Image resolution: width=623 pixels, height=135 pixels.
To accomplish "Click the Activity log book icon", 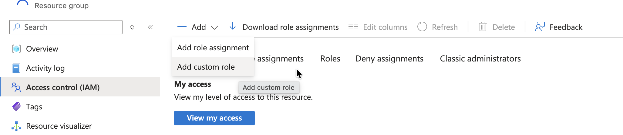I will pyautogui.click(x=16, y=68).
